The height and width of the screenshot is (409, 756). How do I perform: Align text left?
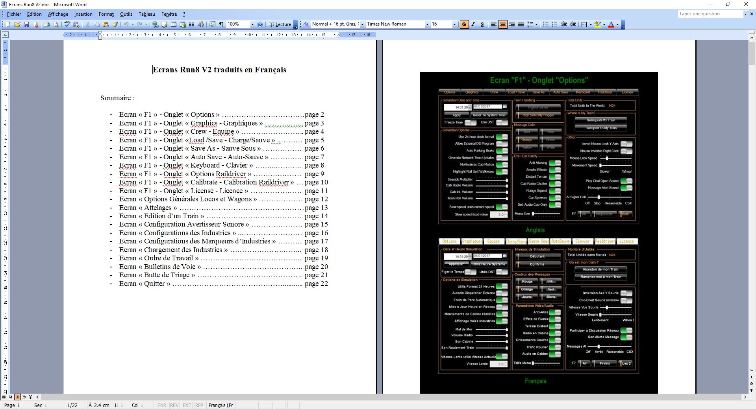[493, 24]
